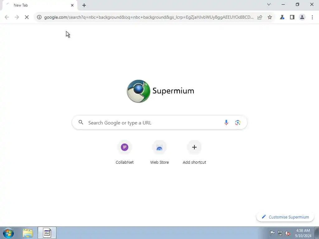
Task: Expand the tab search chevron
Action: [x=269, y=4]
